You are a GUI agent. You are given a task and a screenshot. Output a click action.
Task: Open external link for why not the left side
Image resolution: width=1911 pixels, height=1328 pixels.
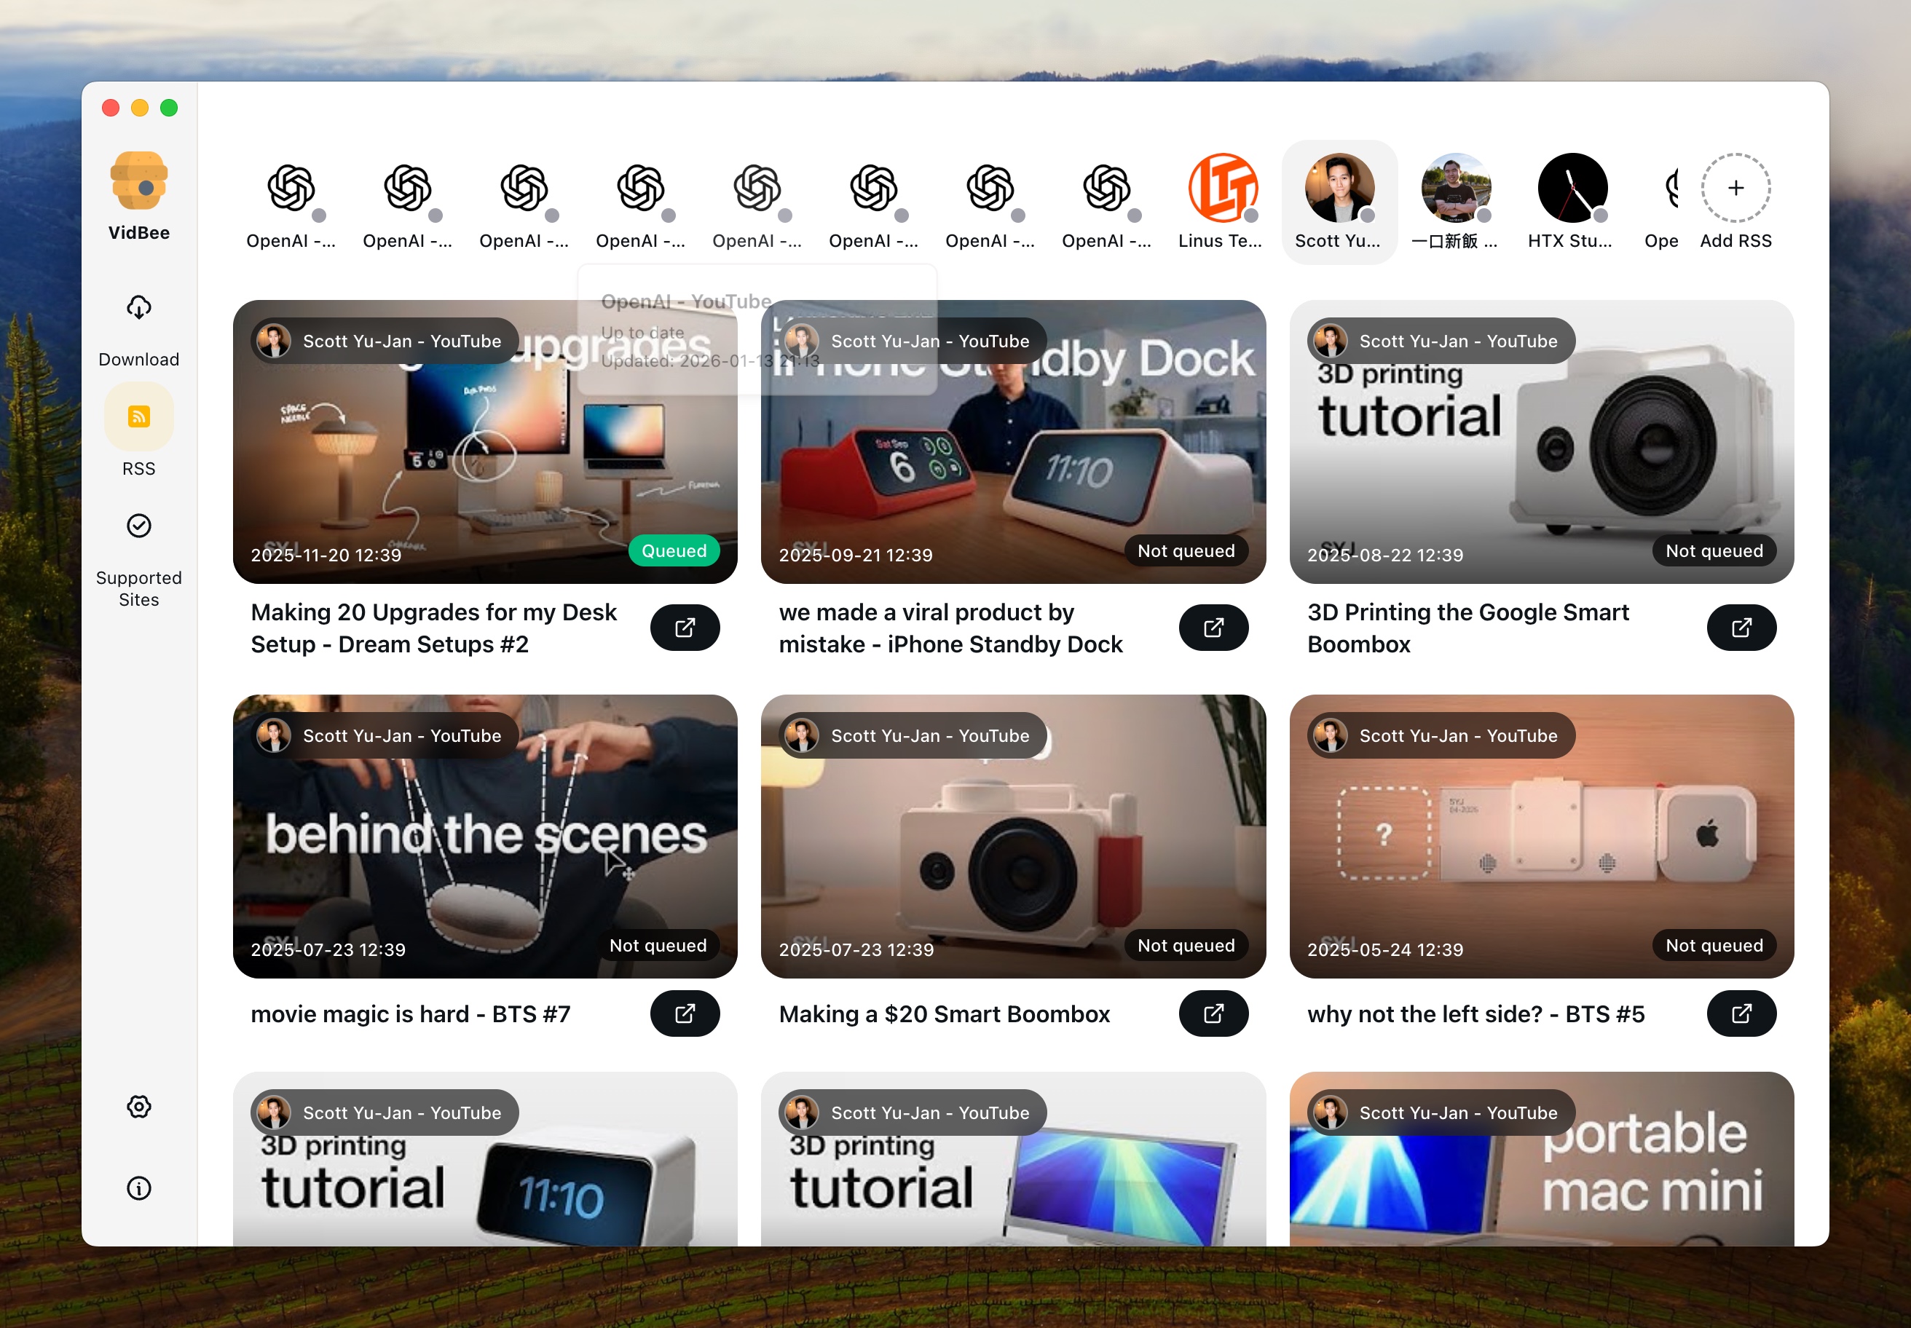tap(1741, 1013)
